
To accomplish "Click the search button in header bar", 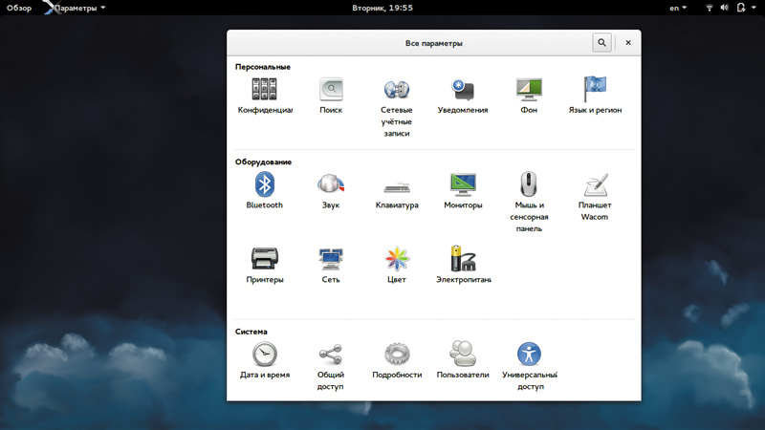I will [601, 43].
